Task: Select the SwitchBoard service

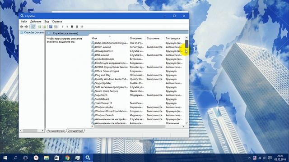Action: pos(138,99)
